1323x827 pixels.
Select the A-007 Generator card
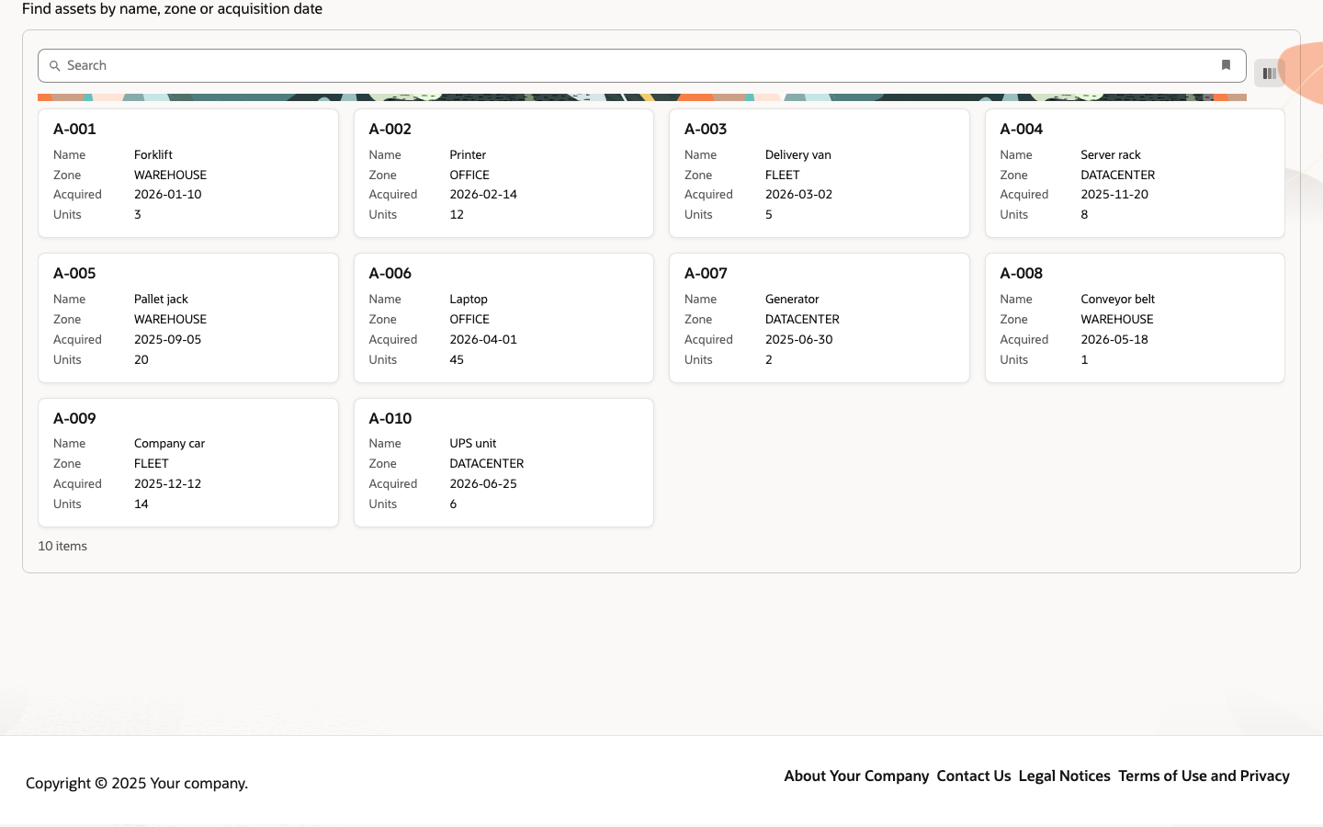[x=820, y=318]
